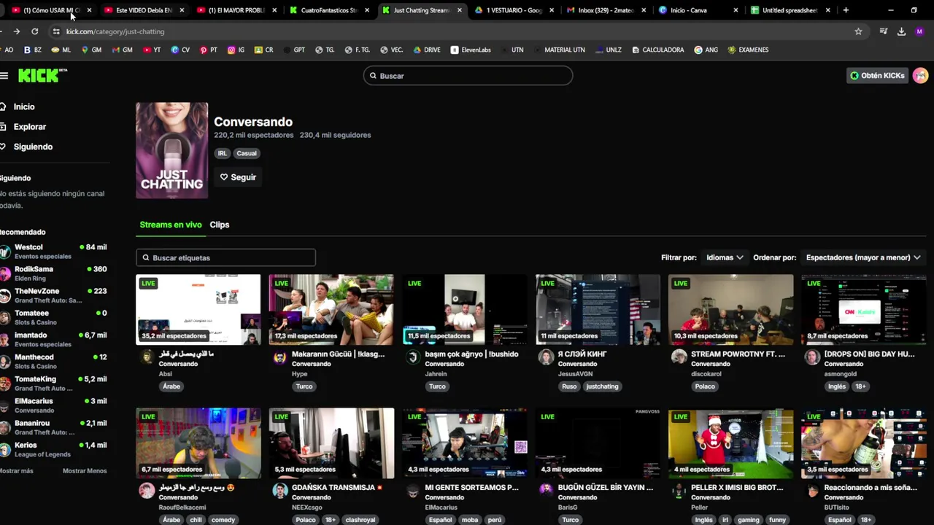
Task: Click Mostrar más in recommended list
Action: [x=17, y=471]
